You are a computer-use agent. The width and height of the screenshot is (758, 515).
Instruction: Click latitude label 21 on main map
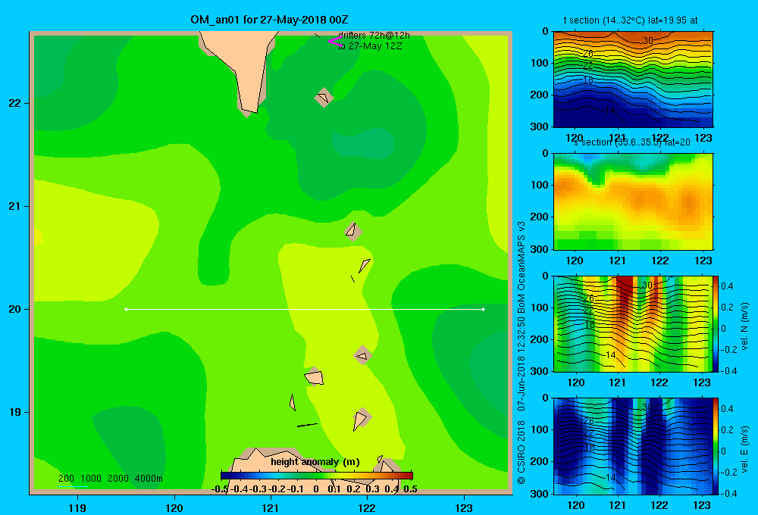click(x=15, y=206)
